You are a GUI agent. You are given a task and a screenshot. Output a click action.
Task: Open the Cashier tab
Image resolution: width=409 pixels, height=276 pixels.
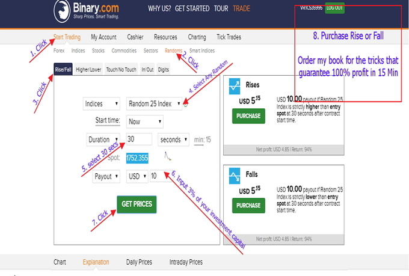[x=135, y=37]
